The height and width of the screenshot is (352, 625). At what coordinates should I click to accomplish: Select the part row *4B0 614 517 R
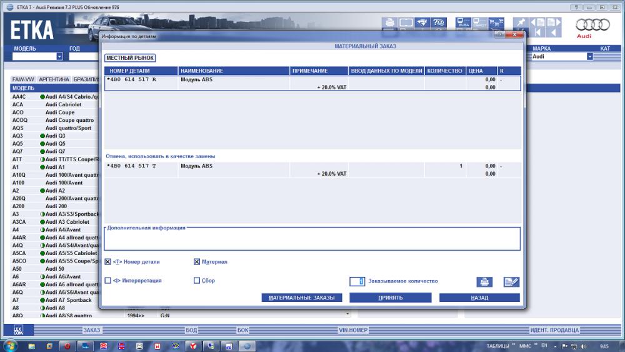(312, 83)
